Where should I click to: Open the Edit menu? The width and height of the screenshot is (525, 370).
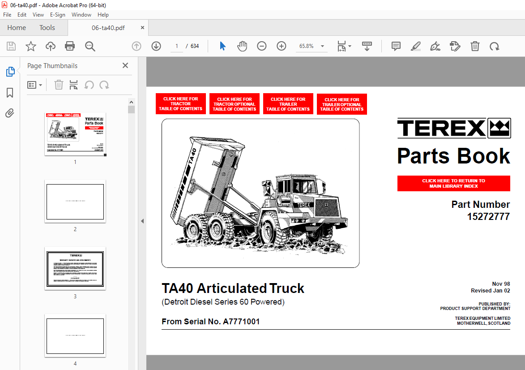pos(22,15)
